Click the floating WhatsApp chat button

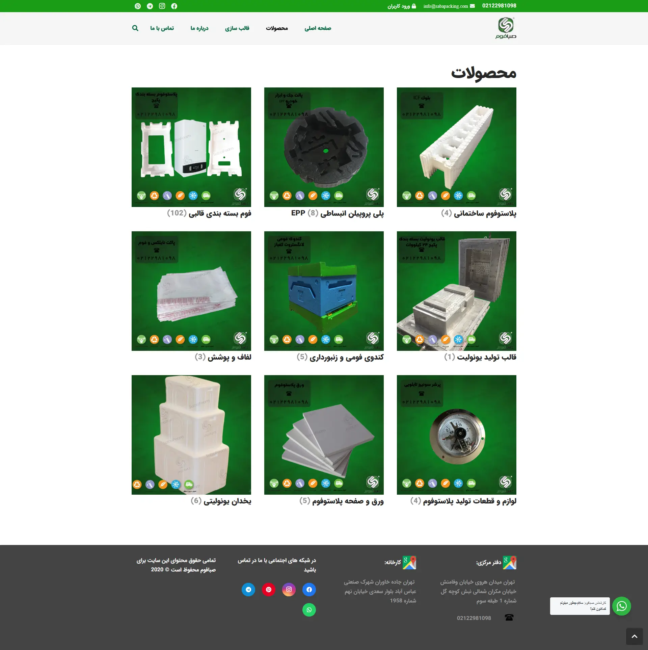(x=621, y=606)
